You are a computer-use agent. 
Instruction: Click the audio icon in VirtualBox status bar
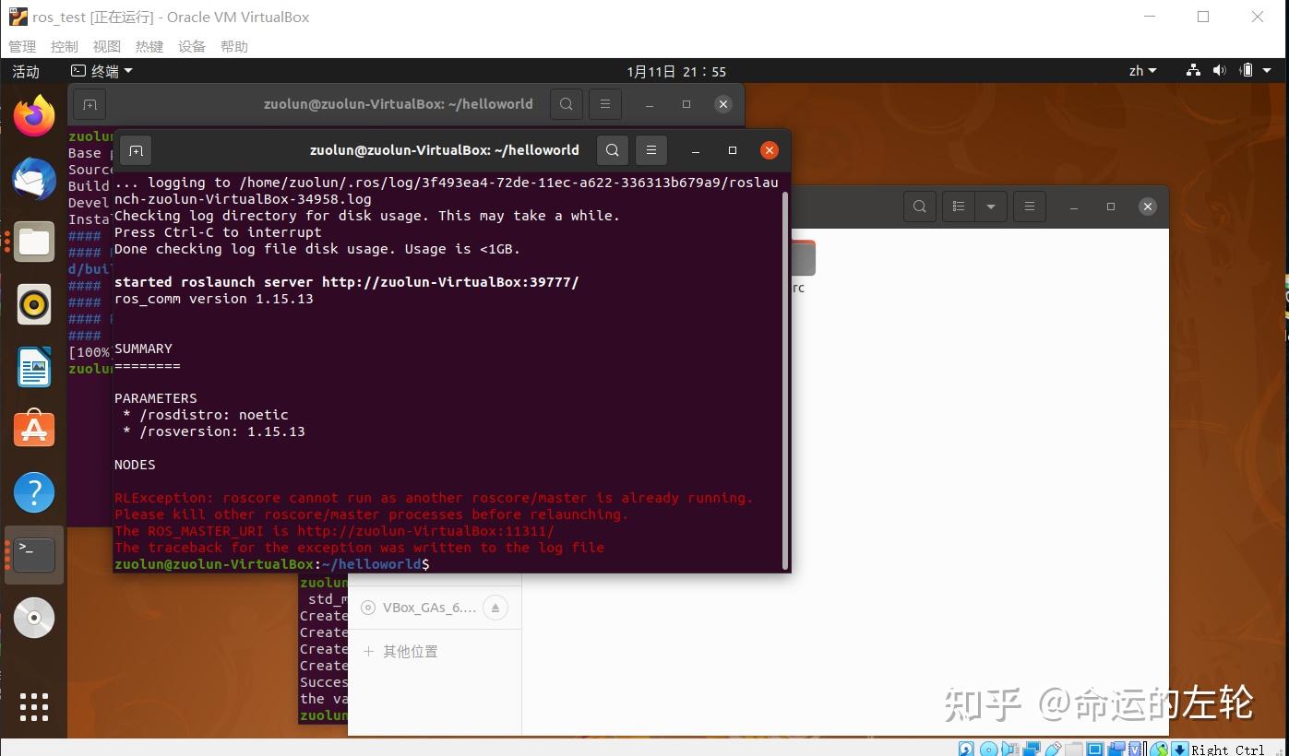(1010, 748)
